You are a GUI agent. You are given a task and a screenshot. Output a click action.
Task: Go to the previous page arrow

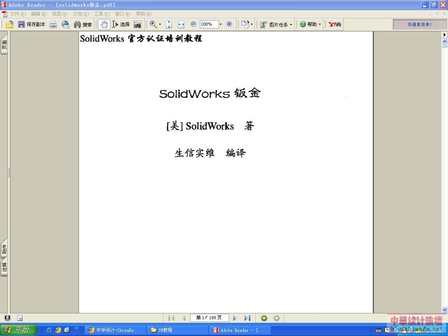[x=184, y=318]
